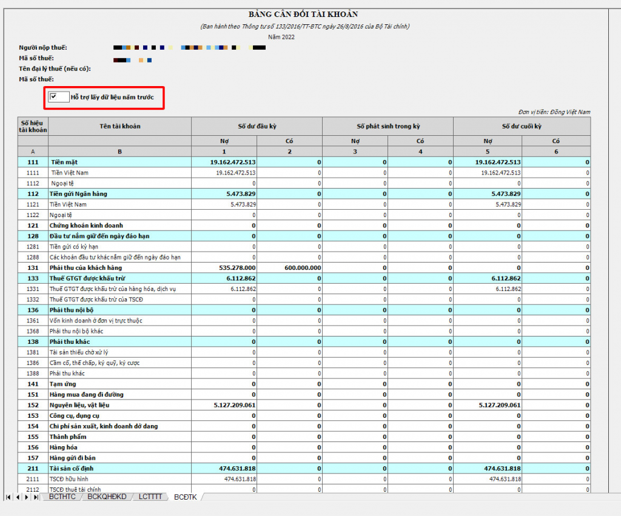Open the BCKQHĐKD sheet tab

coord(107,497)
